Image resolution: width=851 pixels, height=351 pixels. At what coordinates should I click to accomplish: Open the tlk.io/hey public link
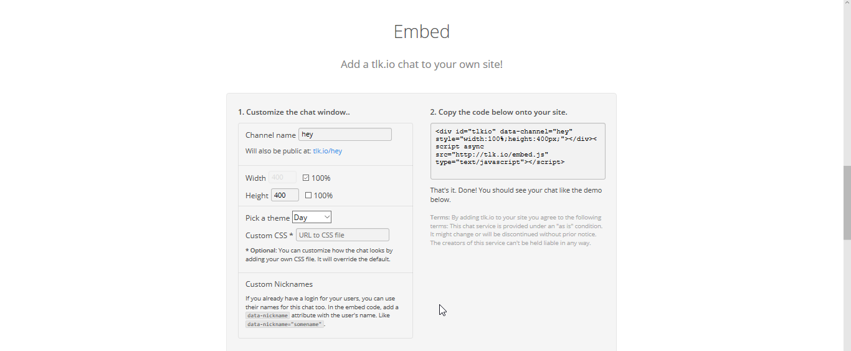coord(327,151)
